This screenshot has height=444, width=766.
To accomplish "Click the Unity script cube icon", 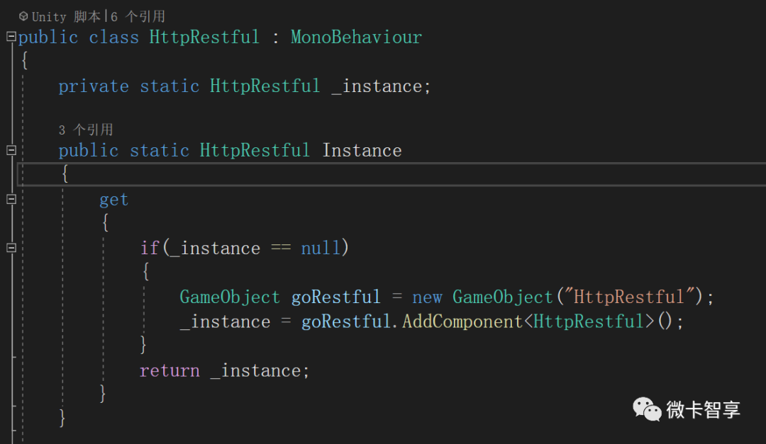I will (23, 16).
